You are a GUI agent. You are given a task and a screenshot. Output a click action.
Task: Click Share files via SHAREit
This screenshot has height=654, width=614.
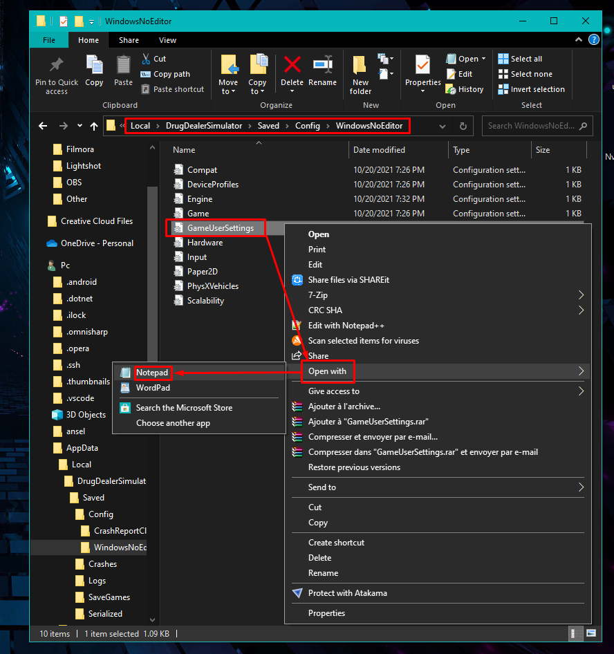click(348, 280)
